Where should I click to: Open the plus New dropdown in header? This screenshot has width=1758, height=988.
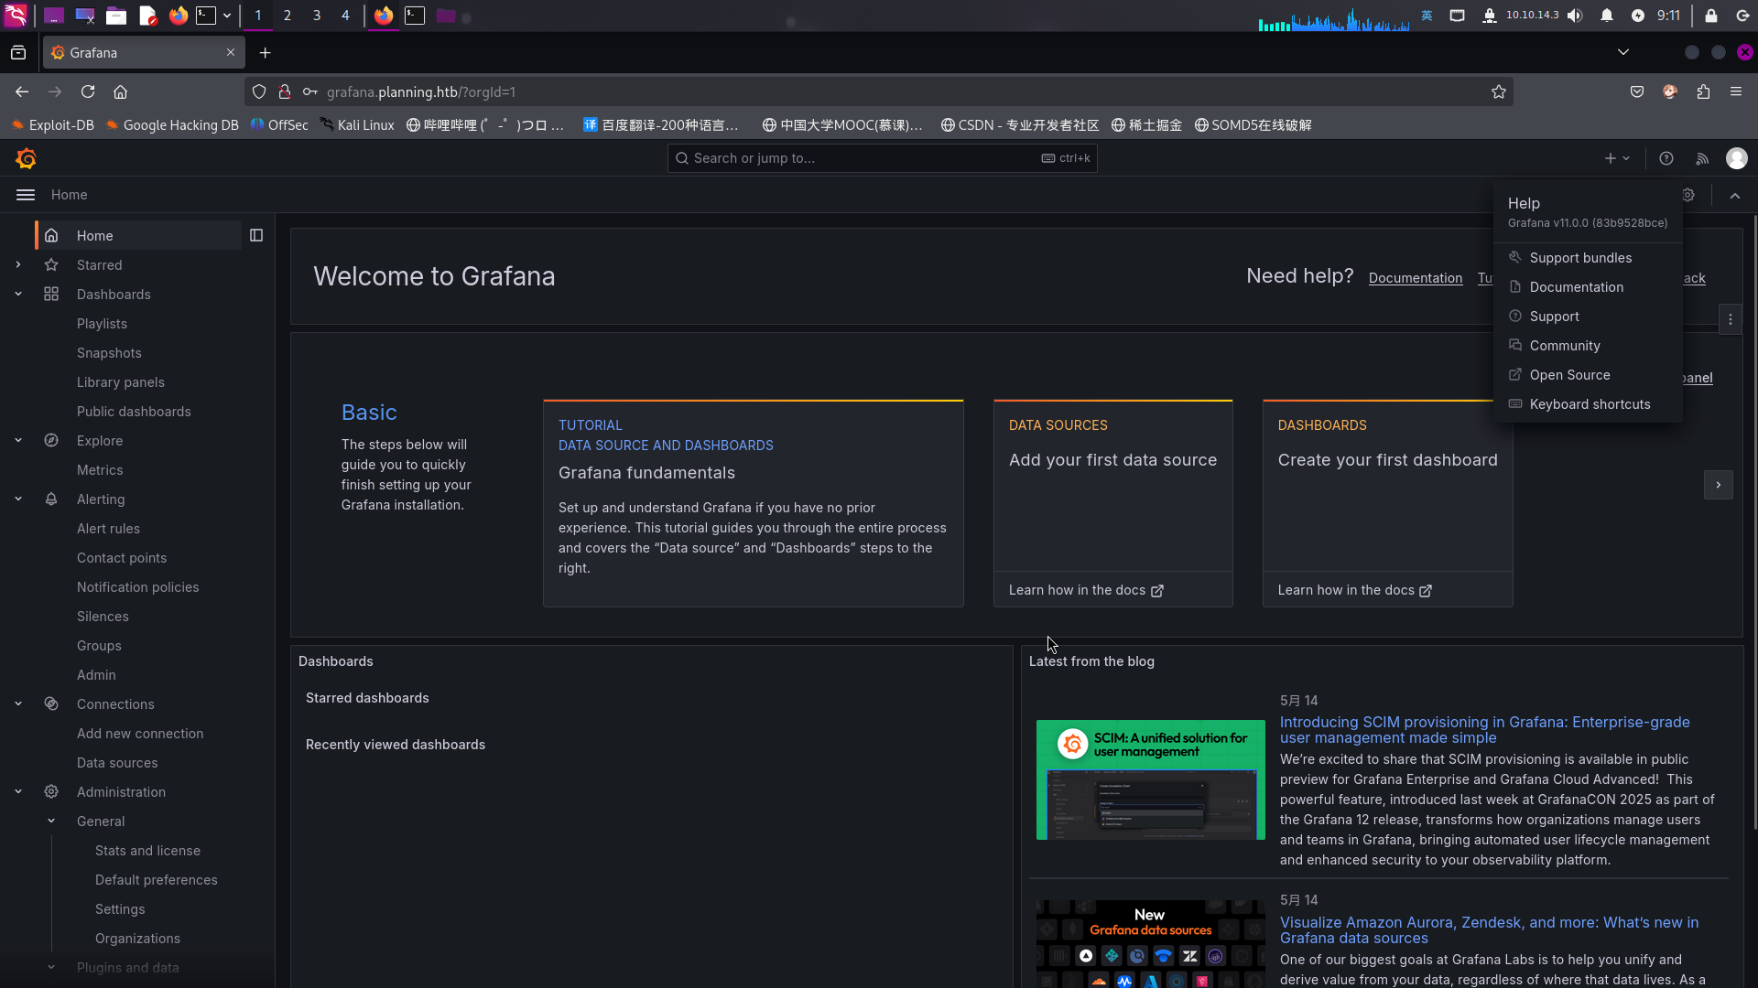1617,159
